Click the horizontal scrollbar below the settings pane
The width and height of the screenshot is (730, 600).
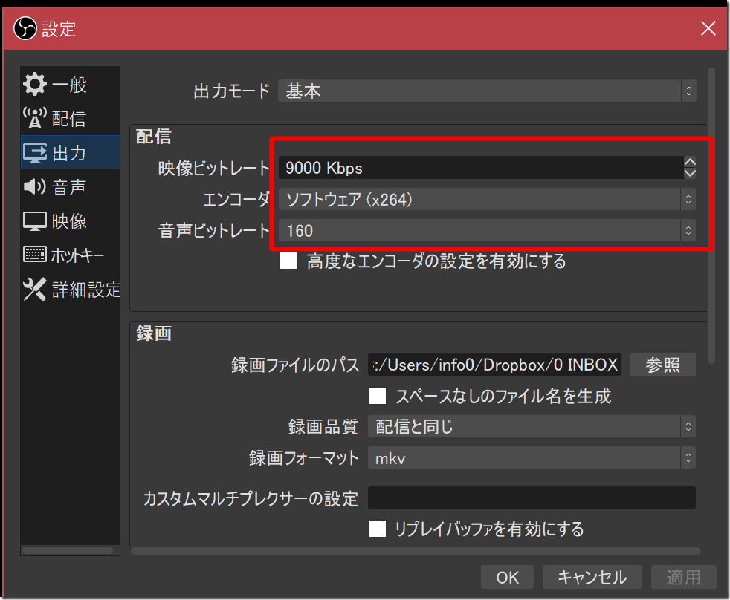416,551
